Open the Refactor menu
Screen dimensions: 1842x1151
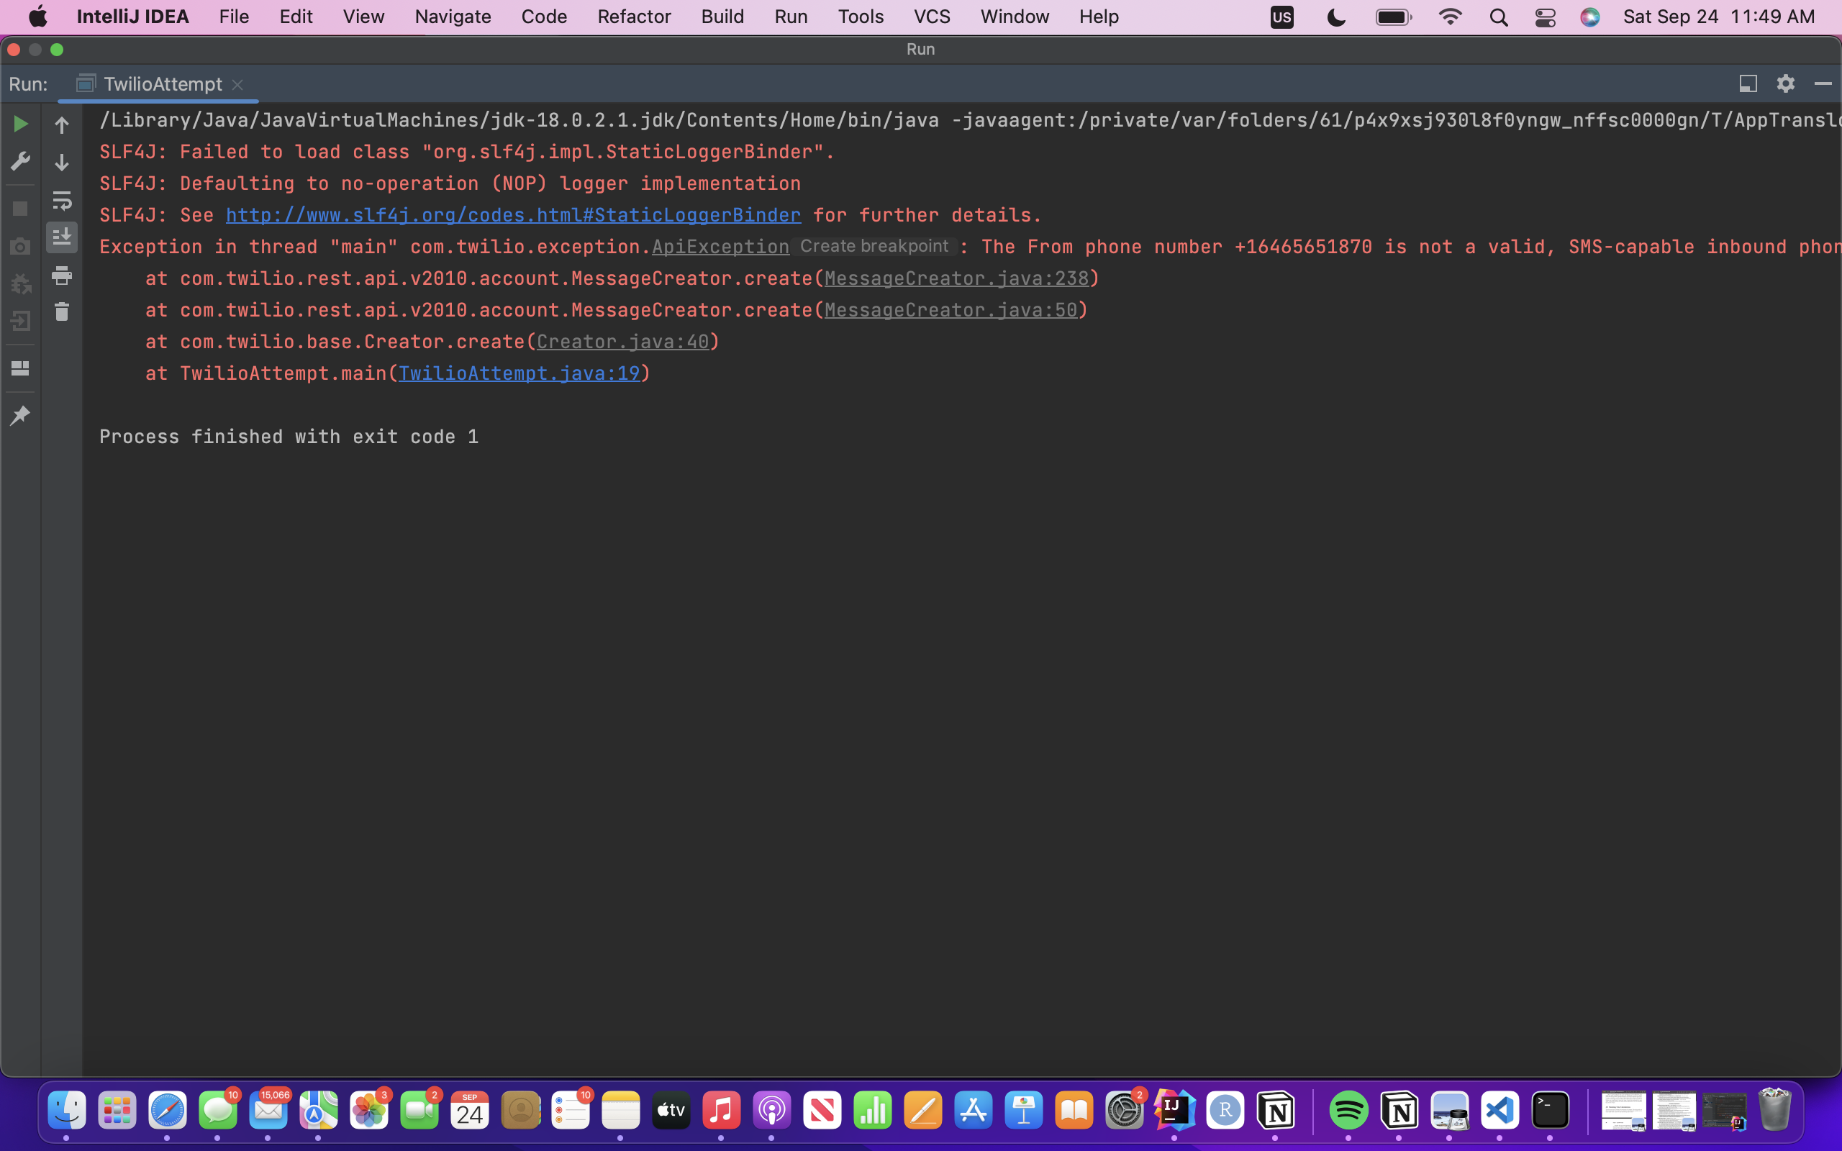(x=633, y=17)
